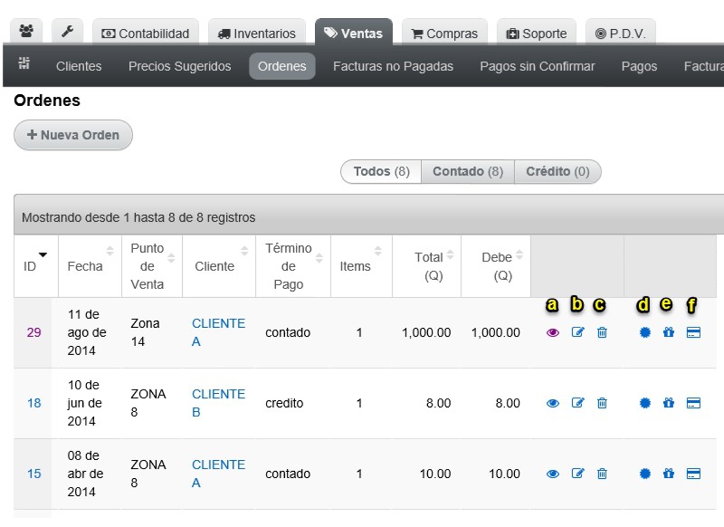The image size is (724, 527).
Task: View order 29 with the eye icon
Action: click(x=553, y=332)
